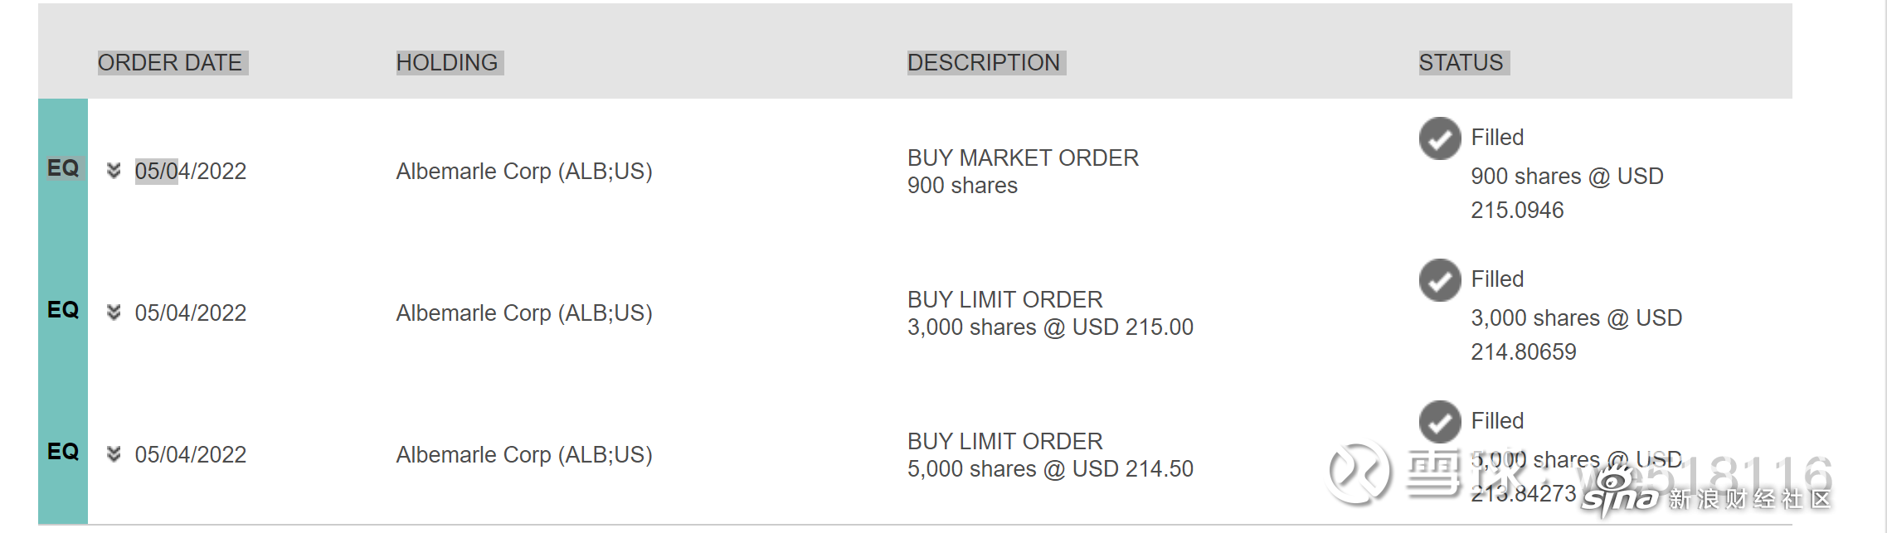Viewport: 1887px width, 533px height.
Task: Sort by the HOLDING column header
Action: pyautogui.click(x=450, y=63)
